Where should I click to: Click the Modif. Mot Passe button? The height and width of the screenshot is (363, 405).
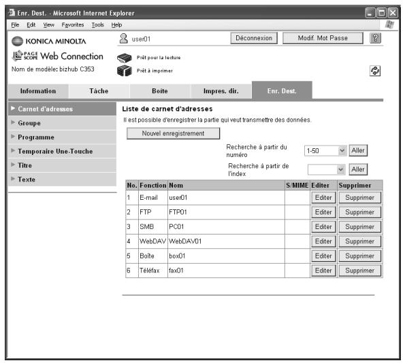point(323,38)
